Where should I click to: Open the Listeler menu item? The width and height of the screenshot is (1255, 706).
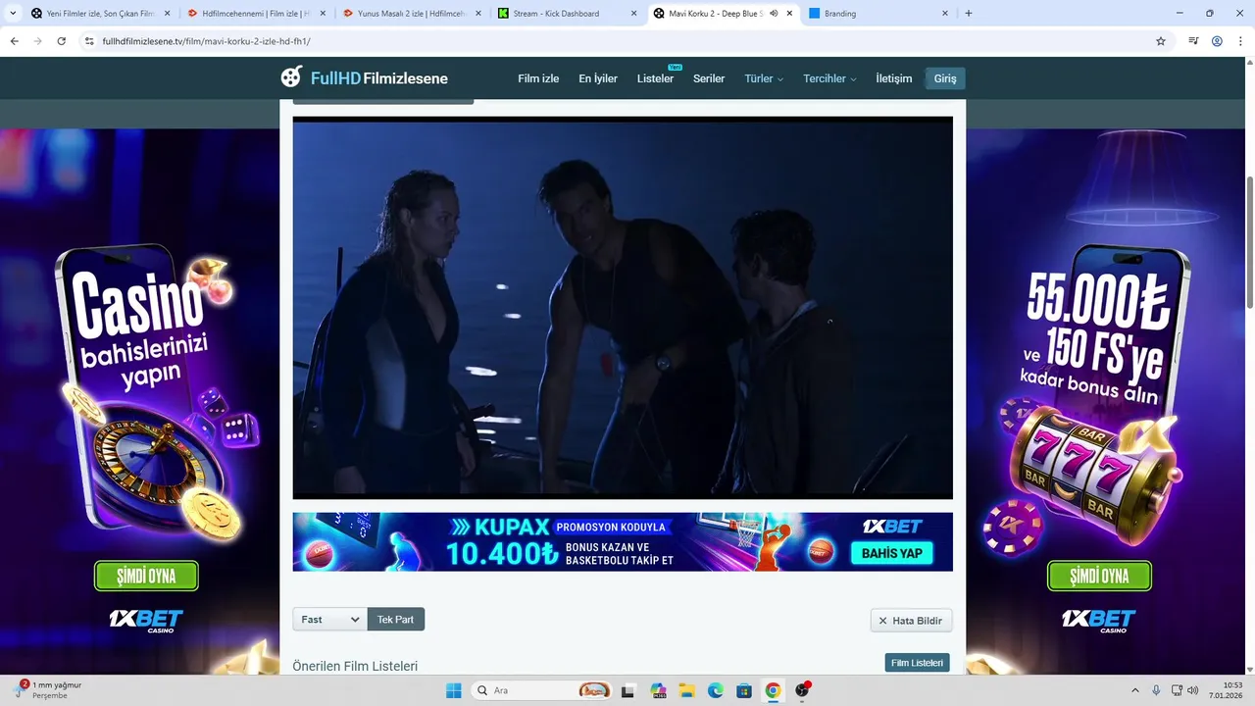click(x=655, y=78)
